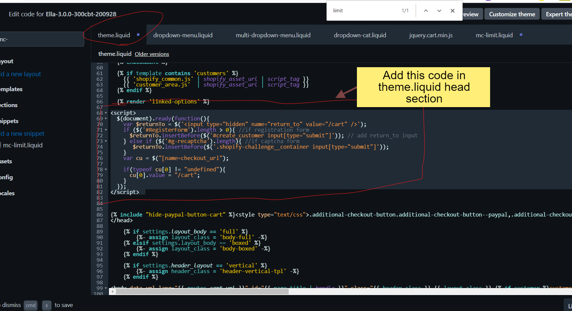Switch to mc-limit.liquid tab
The width and height of the screenshot is (572, 311).
tap(494, 35)
